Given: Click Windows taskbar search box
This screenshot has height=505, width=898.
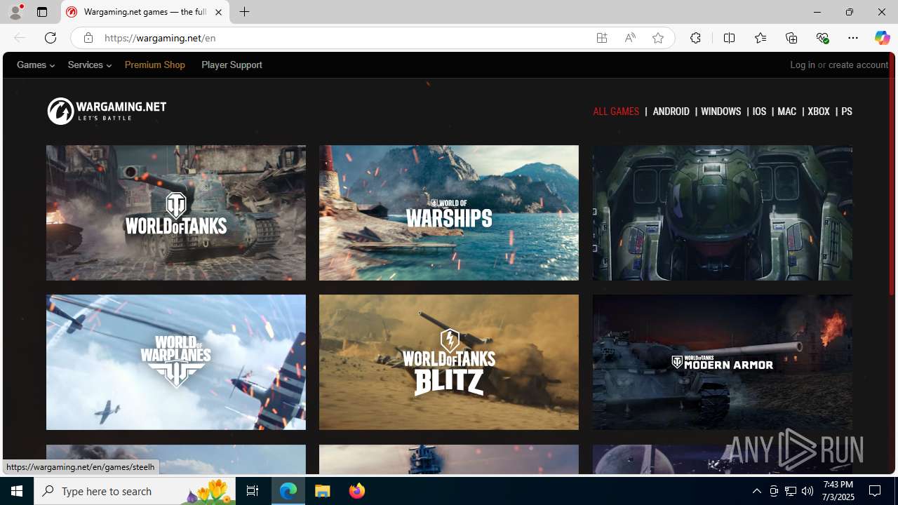Looking at the screenshot, I should click(x=135, y=491).
